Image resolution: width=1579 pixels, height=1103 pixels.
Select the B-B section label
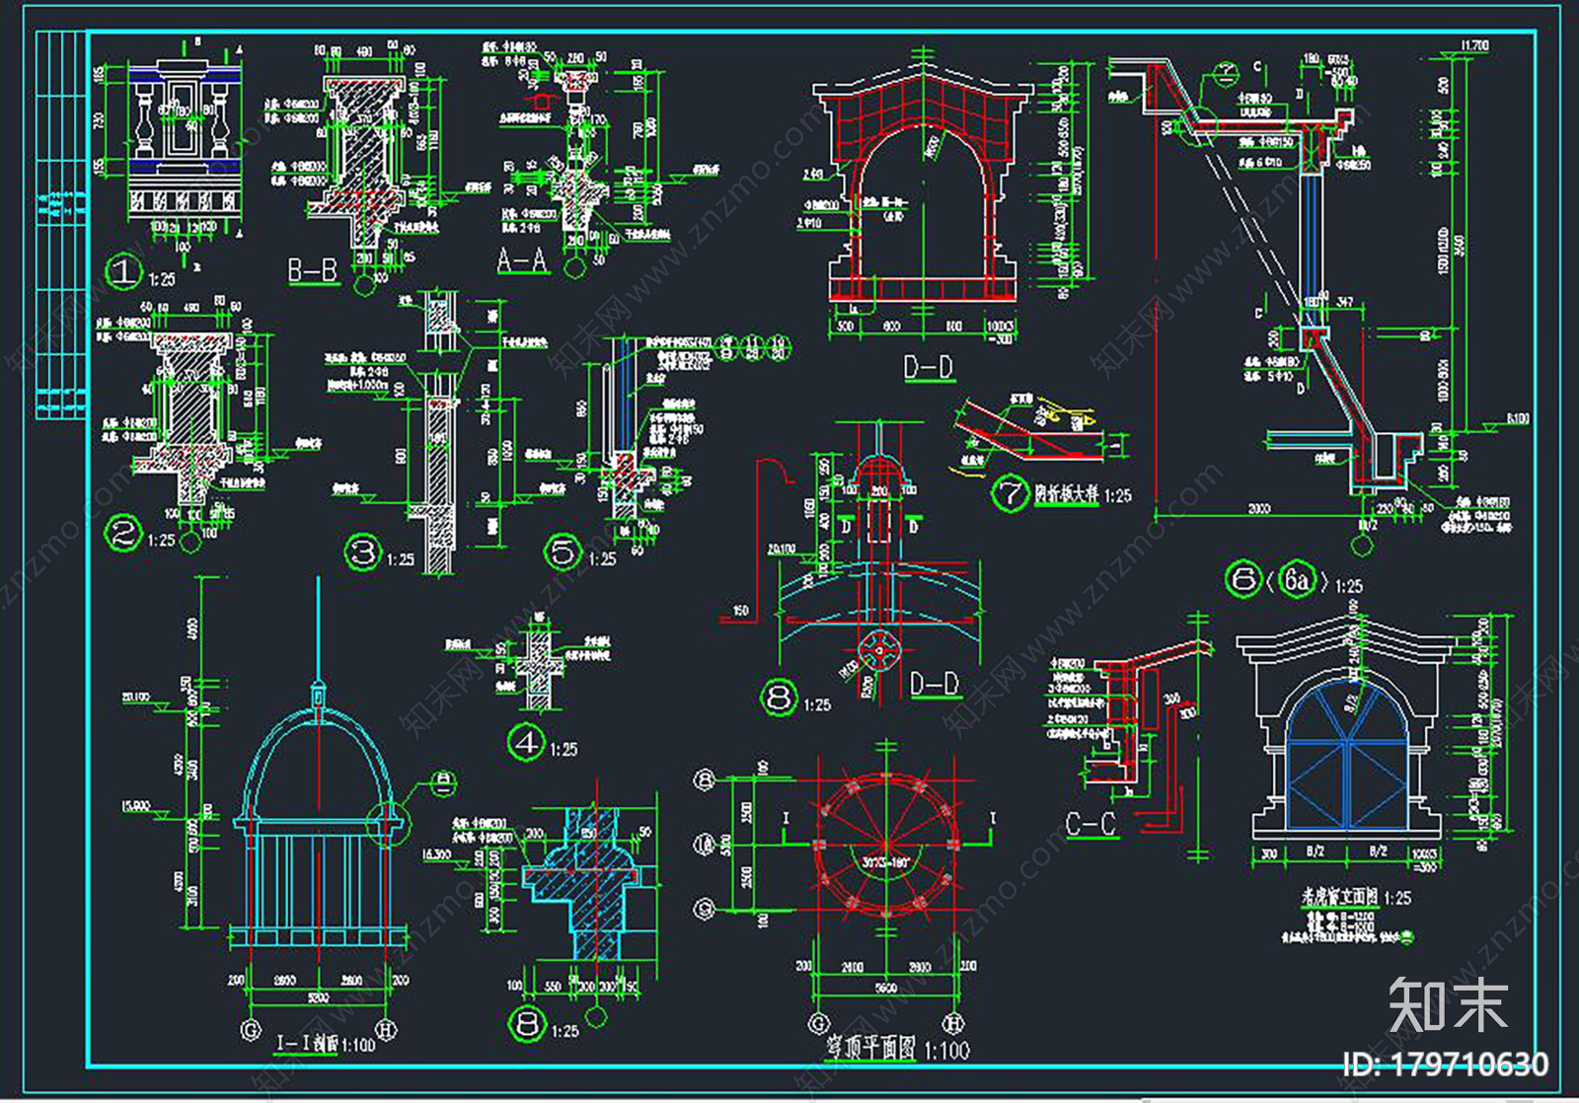(313, 269)
